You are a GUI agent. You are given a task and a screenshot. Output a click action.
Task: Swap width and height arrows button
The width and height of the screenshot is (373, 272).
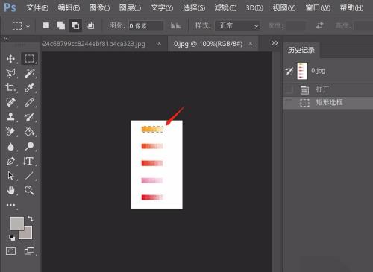pos(320,25)
